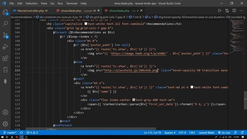247x139 pixels.
Task: Expand breadcrumb img.hover:opacity-50 segment
Action: tap(200, 17)
